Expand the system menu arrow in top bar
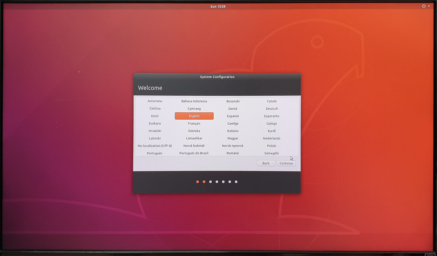This screenshot has width=437, height=256. pos(429,6)
